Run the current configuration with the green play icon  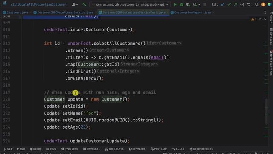175,5
